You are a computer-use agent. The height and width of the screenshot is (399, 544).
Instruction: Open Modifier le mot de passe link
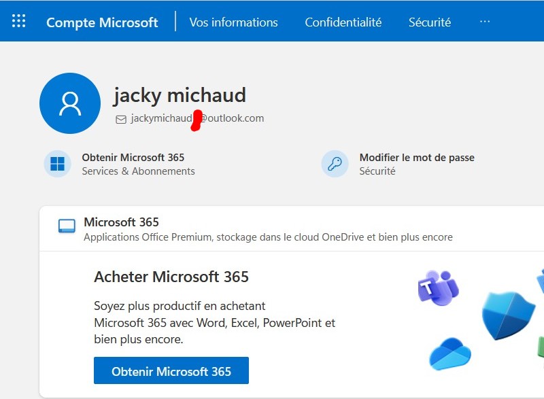416,158
